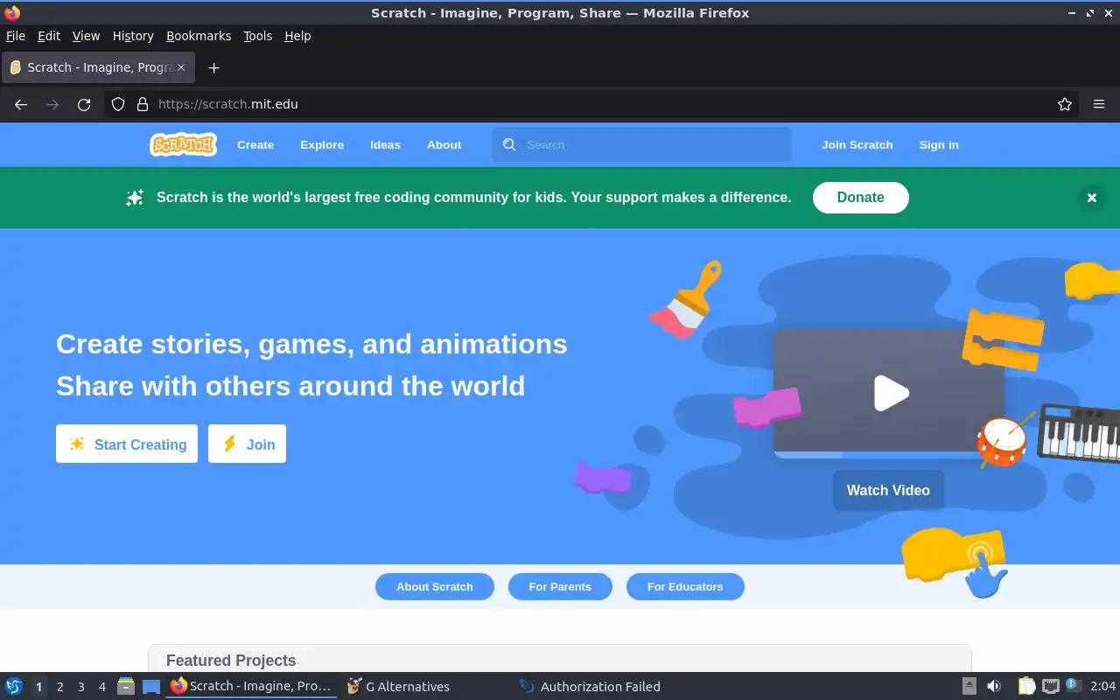
Task: Click the tracking protection shield icon
Action: point(118,104)
